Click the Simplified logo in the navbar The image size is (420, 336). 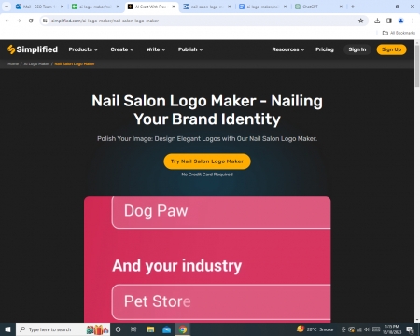coord(33,49)
